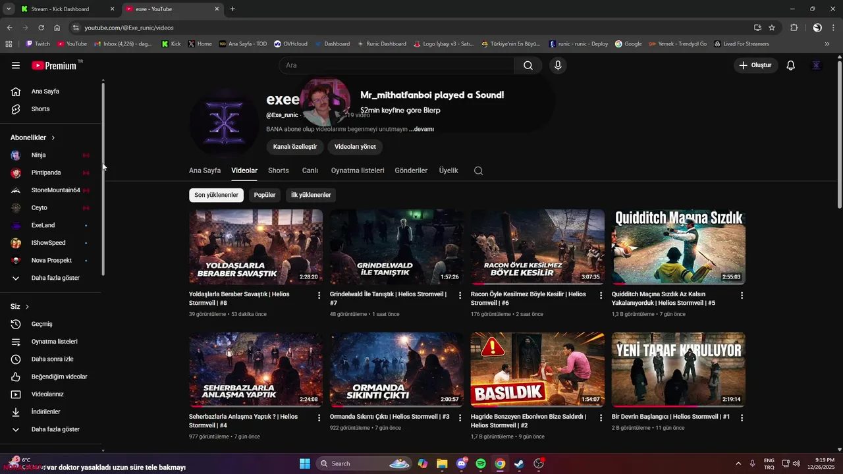Image resolution: width=843 pixels, height=474 pixels.
Task: Open the notifications bell
Action: [x=791, y=65]
